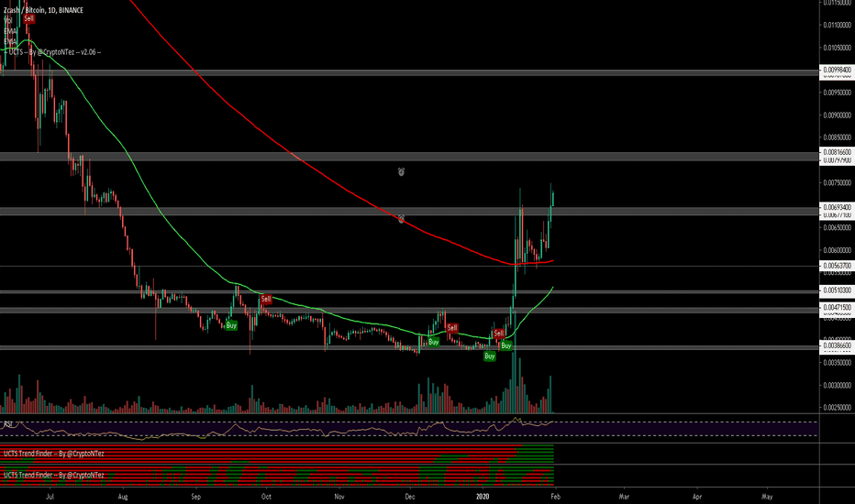Click the Mar date on the time axis

click(624, 497)
